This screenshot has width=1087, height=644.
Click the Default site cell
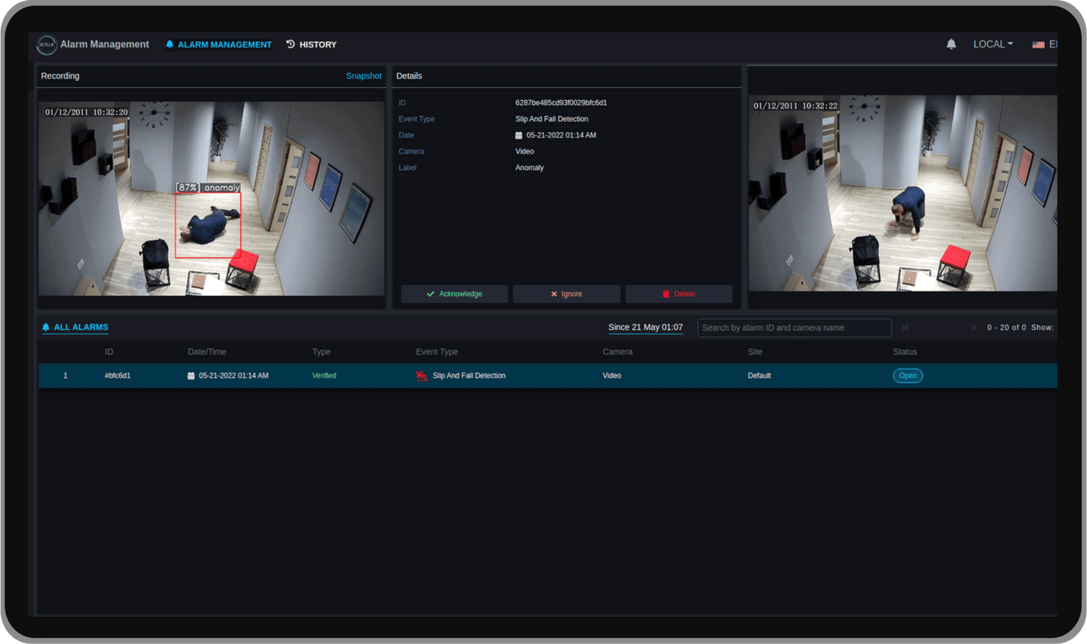tap(759, 375)
